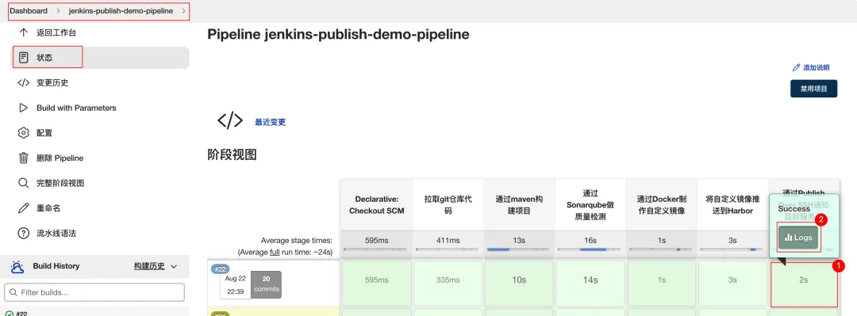Expand chevron after jenkins-publish-demo-pipeline breadcrumb
857x316 pixels.
pos(183,11)
